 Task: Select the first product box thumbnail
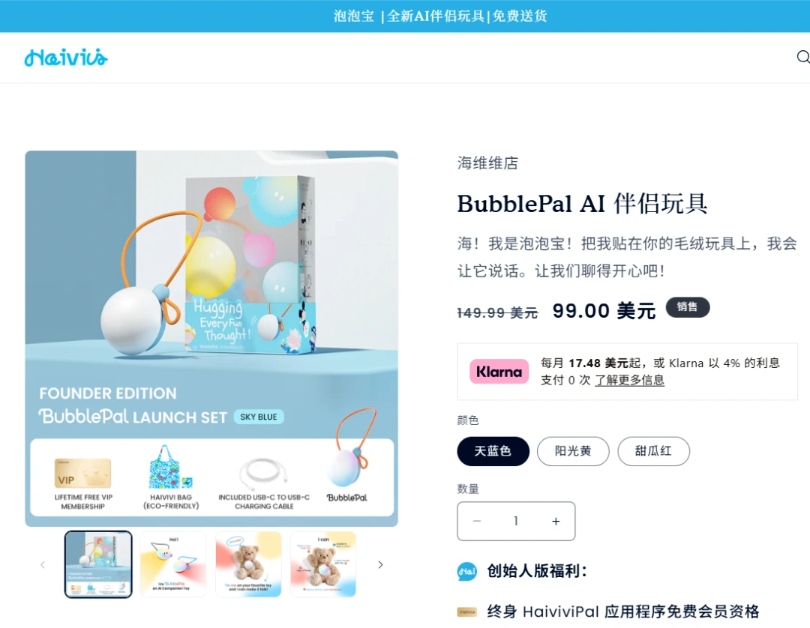pos(98,564)
